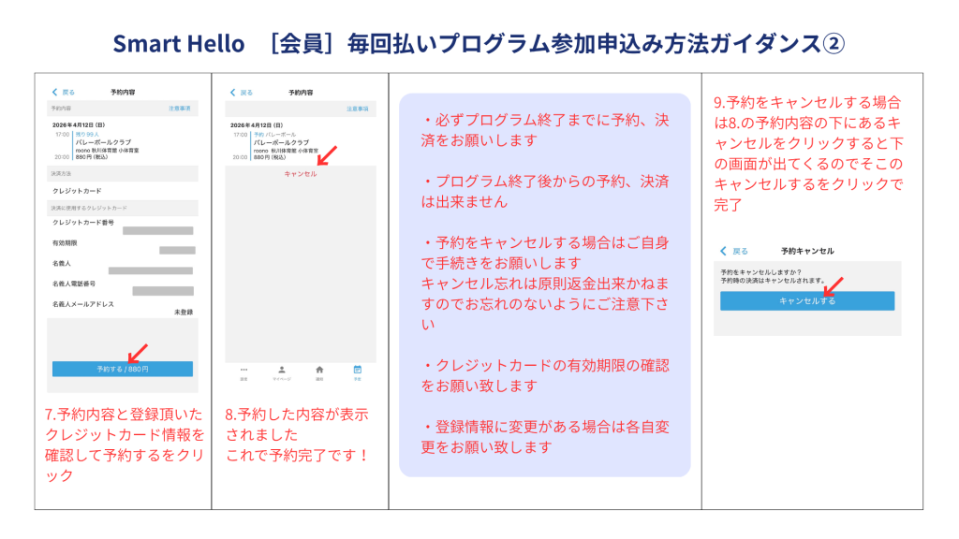Tap the back chevron on the step 8 booked screen
Image resolution: width=959 pixels, height=539 pixels.
232,93
